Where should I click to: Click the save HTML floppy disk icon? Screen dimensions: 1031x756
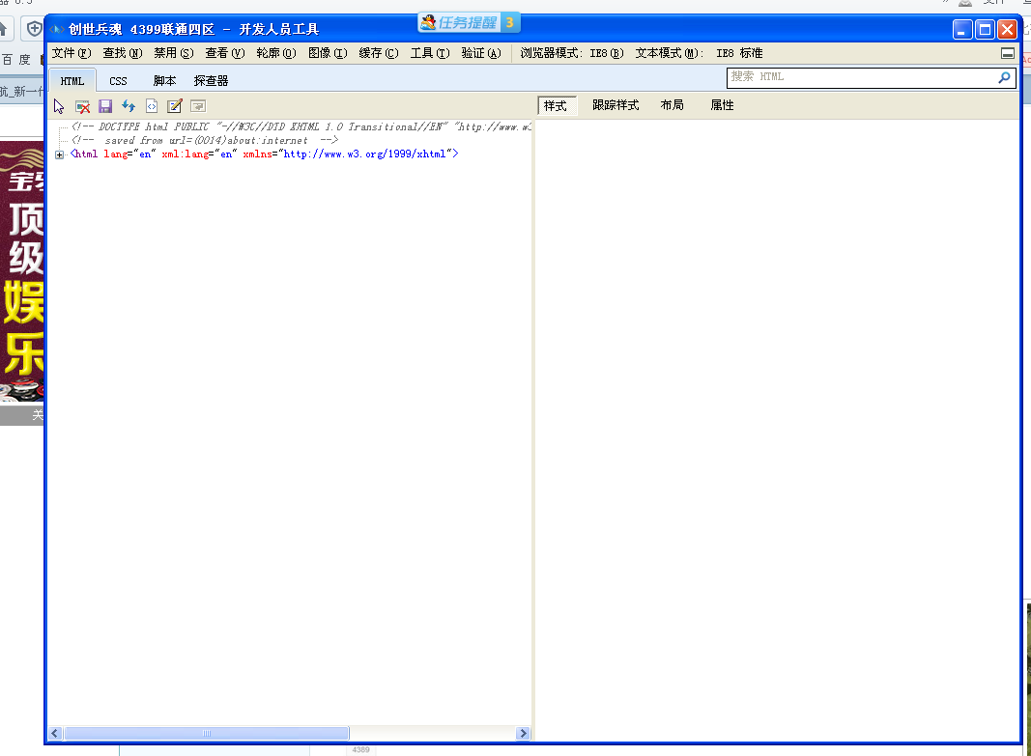point(105,106)
